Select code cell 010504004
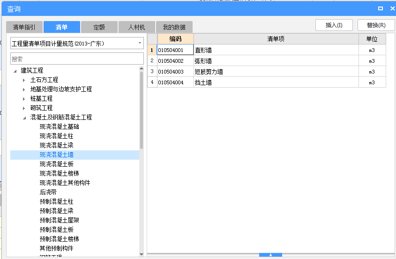This screenshot has height=259, width=396. (x=175, y=82)
